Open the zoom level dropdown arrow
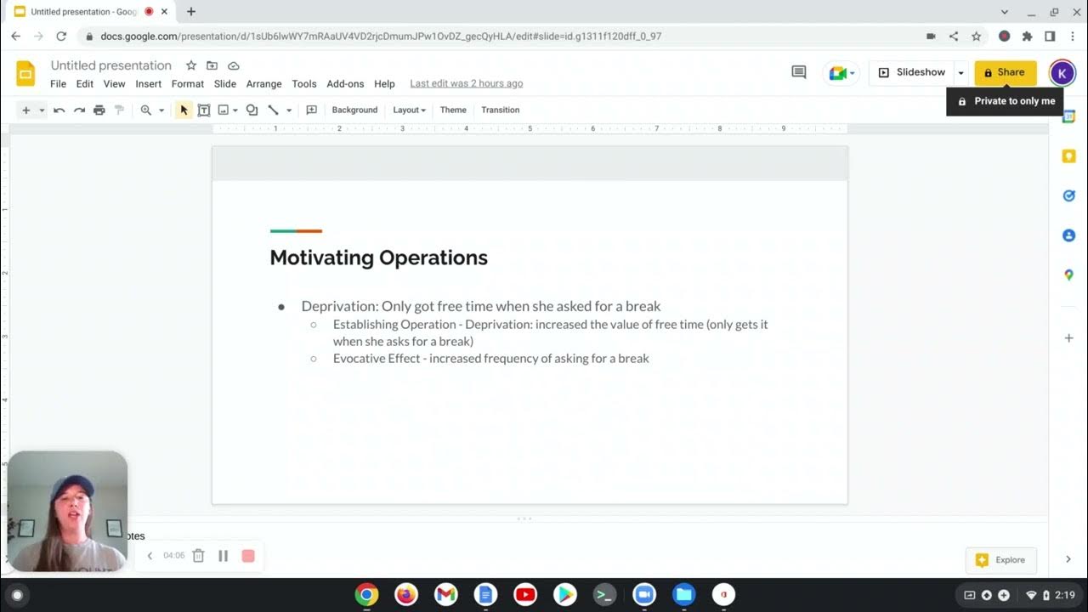The image size is (1088, 612). [x=161, y=110]
